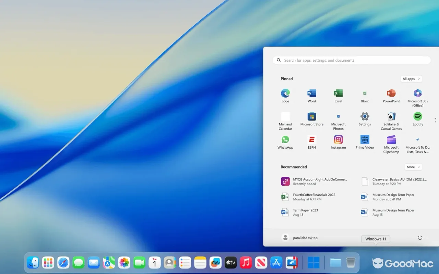Go to next pinned apps page dots

(435, 120)
